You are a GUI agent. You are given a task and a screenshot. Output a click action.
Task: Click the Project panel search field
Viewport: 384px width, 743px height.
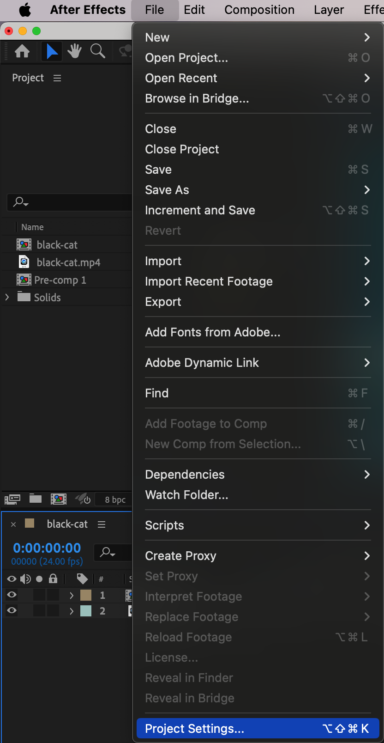(x=70, y=202)
